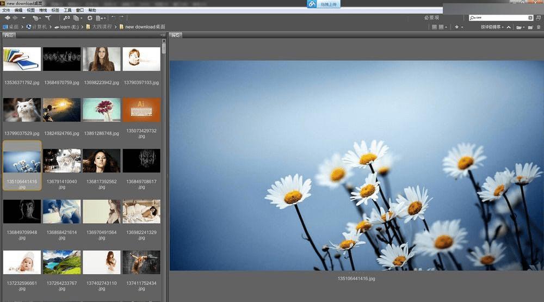Open the 按评级排序 sort dropdown
Image resolution: width=544 pixels, height=302 pixels.
(492, 27)
